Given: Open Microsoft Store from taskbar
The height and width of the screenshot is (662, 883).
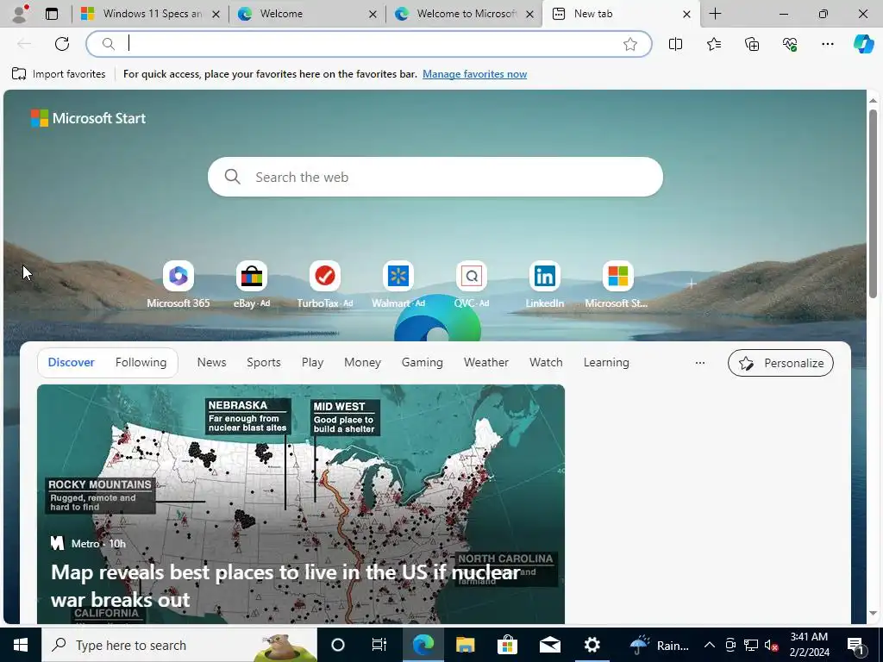Looking at the screenshot, I should pos(507,645).
